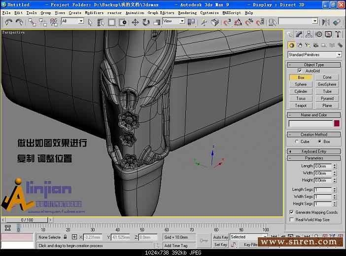Click the Use Pivot Point Center icon
The height and width of the screenshot is (256, 346).
click(x=191, y=22)
